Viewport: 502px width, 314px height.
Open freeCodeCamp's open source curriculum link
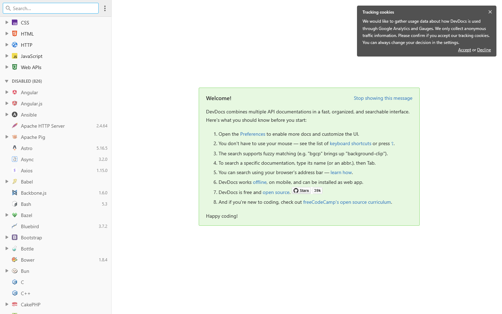(x=347, y=202)
